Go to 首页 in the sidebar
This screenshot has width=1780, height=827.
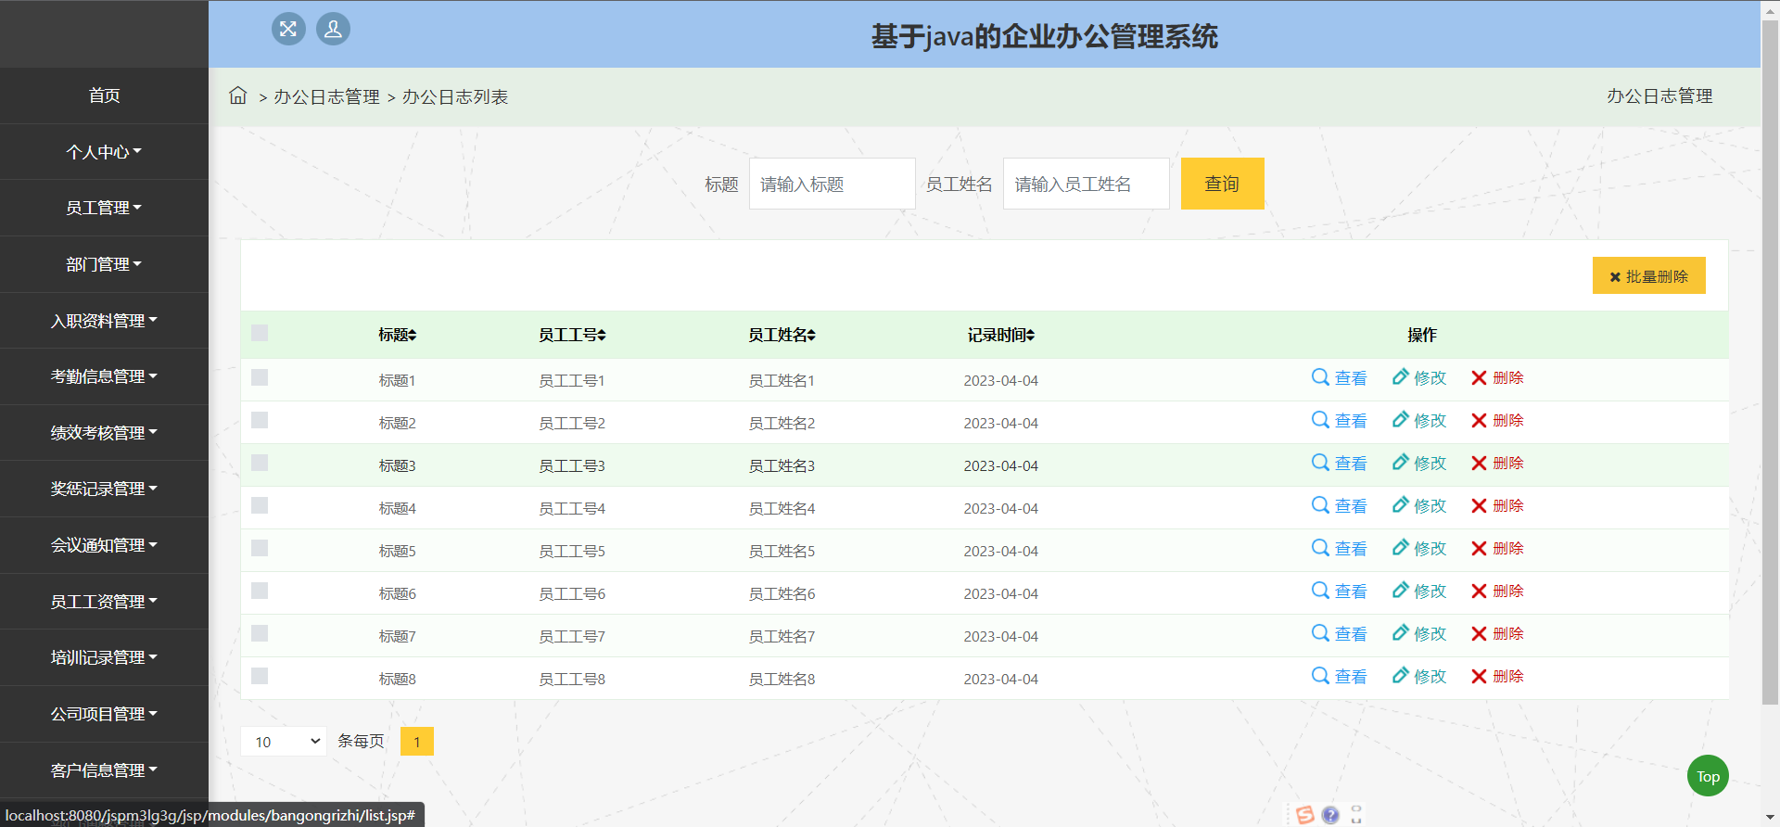(104, 95)
